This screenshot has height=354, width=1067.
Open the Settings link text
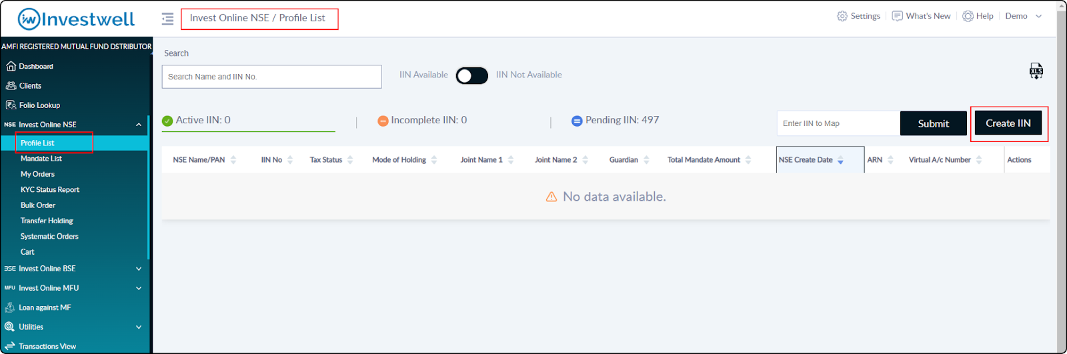click(866, 16)
